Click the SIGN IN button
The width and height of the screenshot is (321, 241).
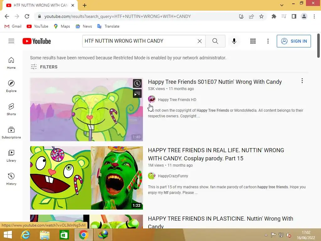(x=294, y=41)
